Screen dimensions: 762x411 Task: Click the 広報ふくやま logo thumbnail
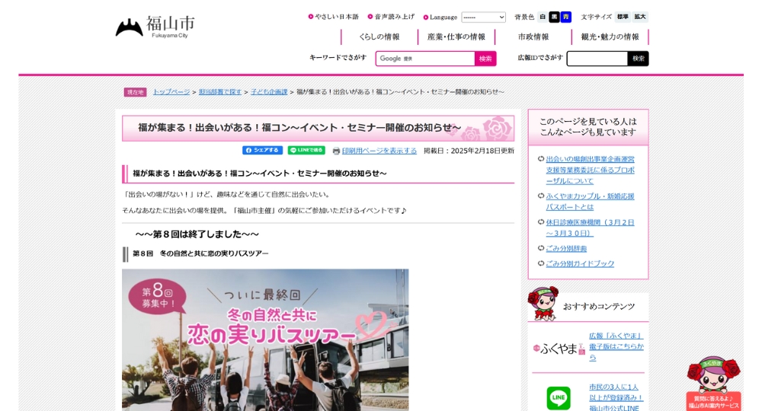click(559, 349)
